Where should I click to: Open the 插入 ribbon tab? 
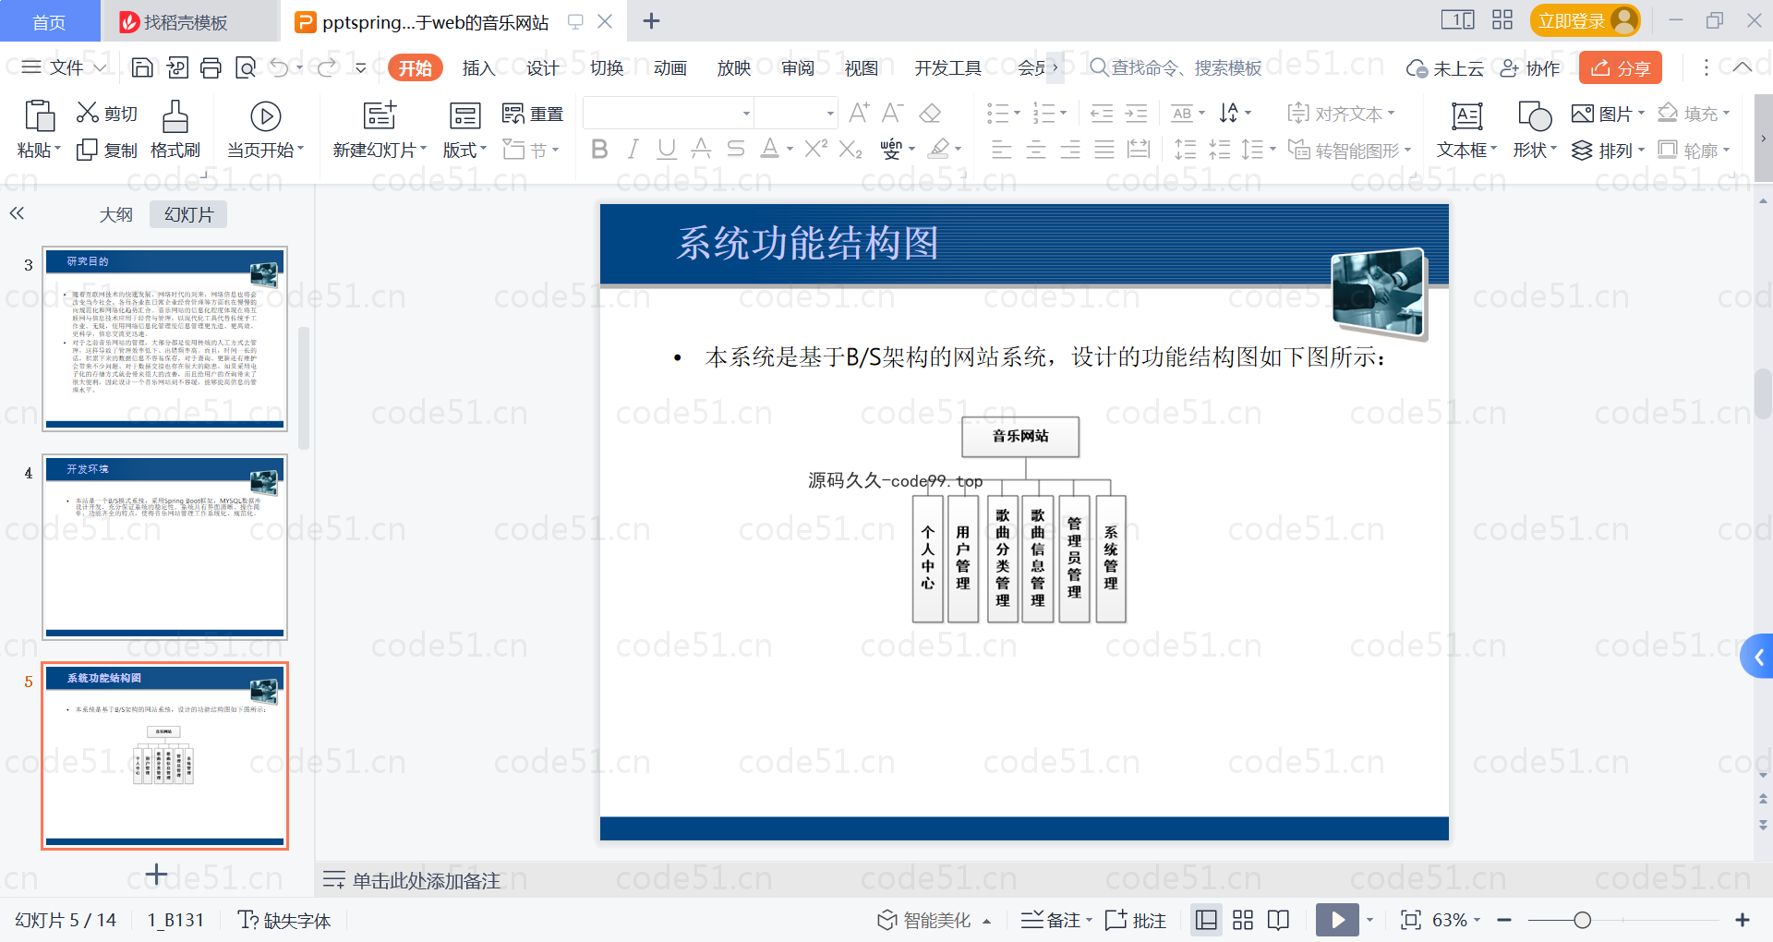[x=478, y=67]
